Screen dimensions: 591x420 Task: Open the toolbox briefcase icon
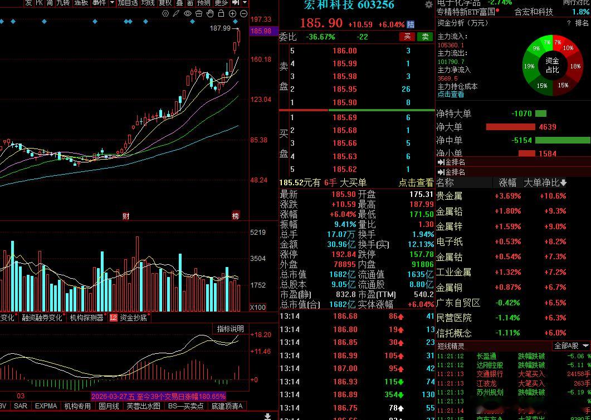click(x=199, y=14)
